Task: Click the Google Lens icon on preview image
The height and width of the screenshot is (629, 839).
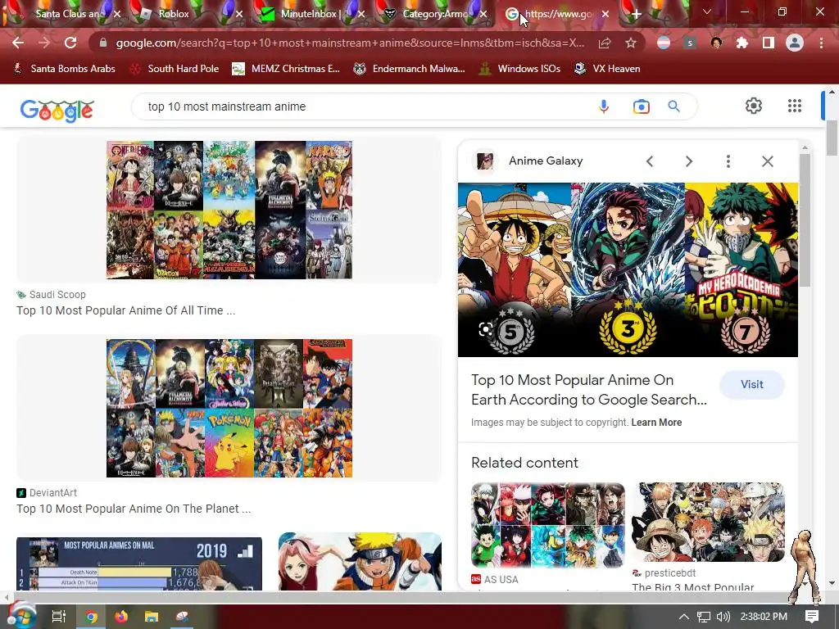Action: tap(485, 329)
